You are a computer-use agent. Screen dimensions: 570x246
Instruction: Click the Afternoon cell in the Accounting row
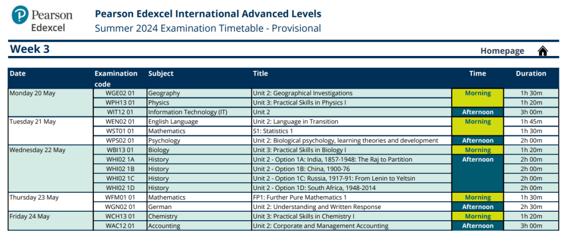(478, 225)
